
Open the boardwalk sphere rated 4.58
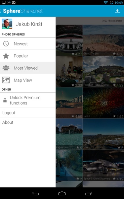69,103
